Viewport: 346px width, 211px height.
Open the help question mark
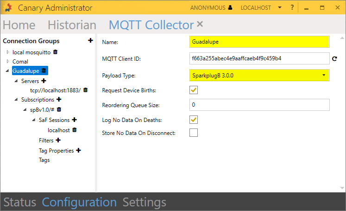click(292, 8)
